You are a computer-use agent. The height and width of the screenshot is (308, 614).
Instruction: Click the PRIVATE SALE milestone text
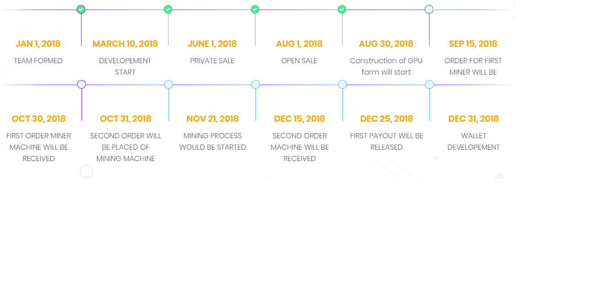(212, 61)
